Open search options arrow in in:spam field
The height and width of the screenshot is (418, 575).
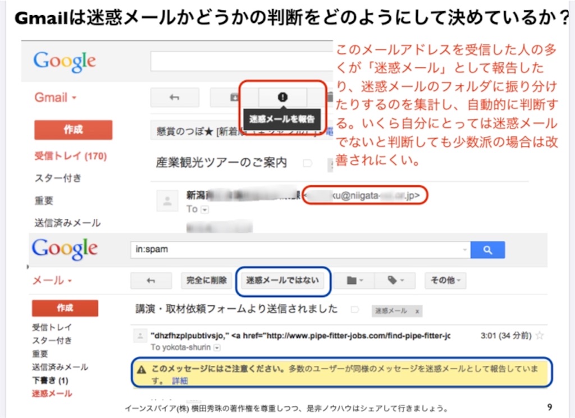(464, 250)
